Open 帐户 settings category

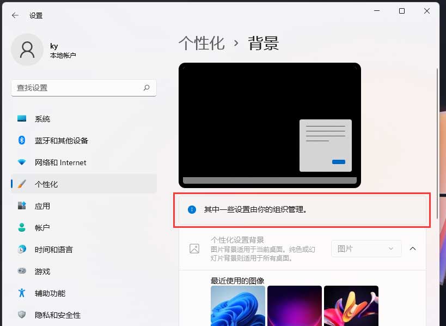tap(42, 228)
